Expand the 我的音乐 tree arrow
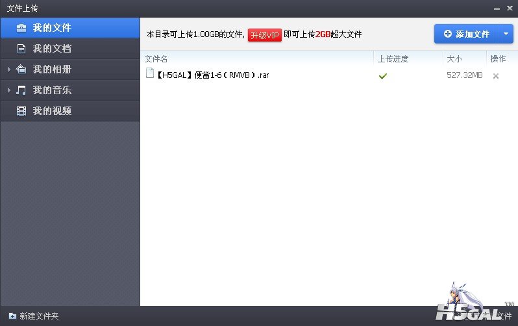The image size is (518, 326). click(9, 90)
